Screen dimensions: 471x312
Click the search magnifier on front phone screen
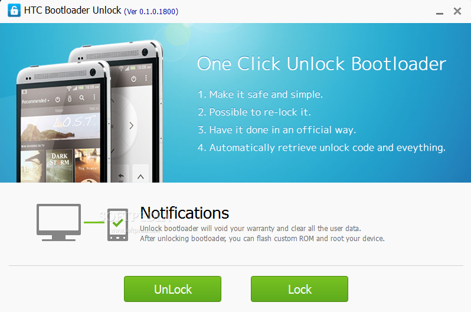click(x=81, y=97)
